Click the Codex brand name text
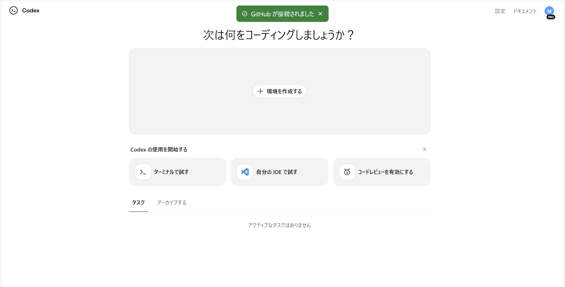 point(31,10)
